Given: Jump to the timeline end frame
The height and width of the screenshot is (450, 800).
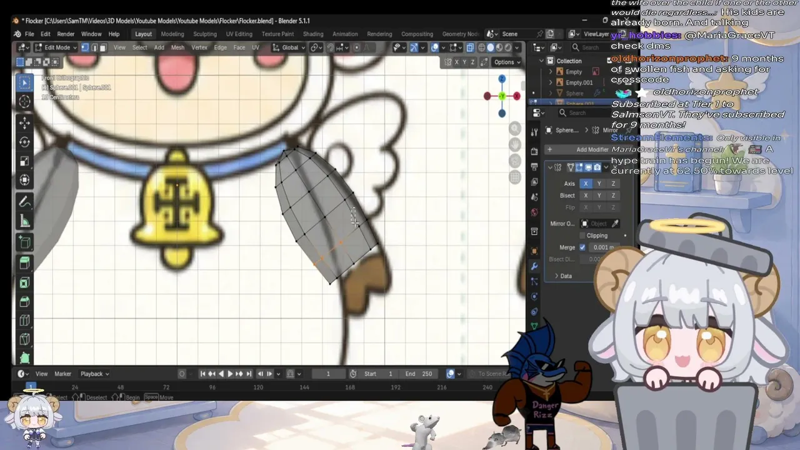Looking at the screenshot, I should pos(249,374).
